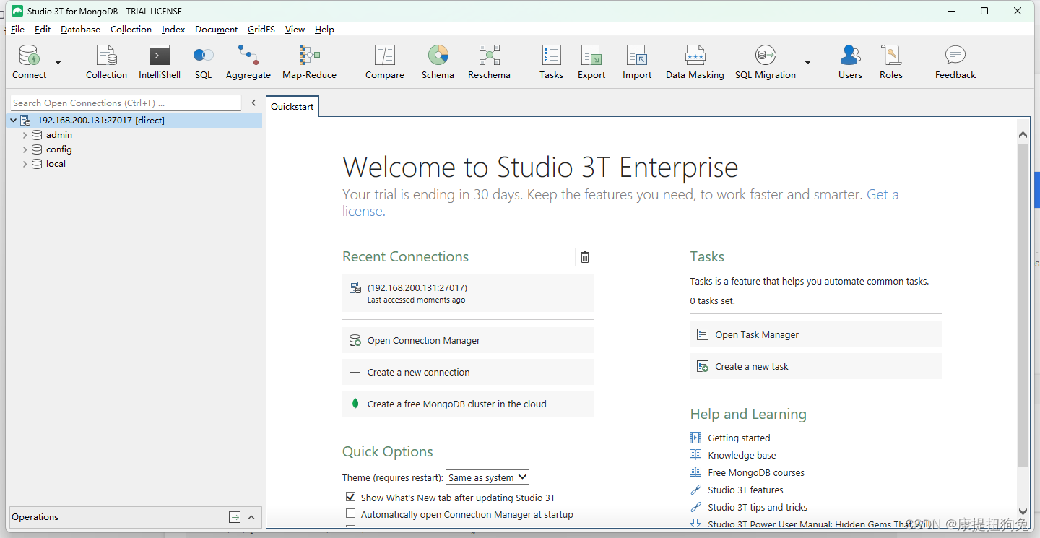
Task: Click Open Connection Manager button
Action: [468, 340]
